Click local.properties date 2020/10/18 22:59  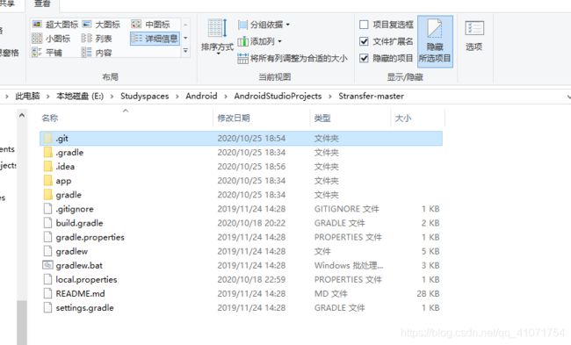coord(251,279)
